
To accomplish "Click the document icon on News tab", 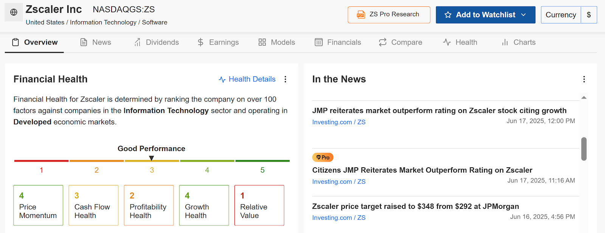I will click(x=84, y=42).
